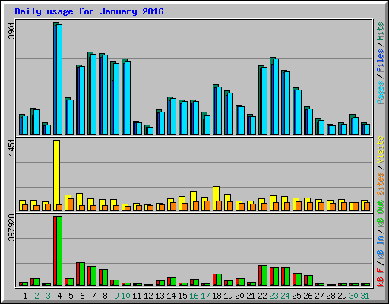389x304 pixels.
Task: Click day label 19 on the axis
Action: (x=228, y=296)
